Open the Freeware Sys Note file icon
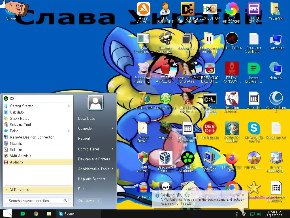Viewport: 290px width, 218px height. pos(254,43)
